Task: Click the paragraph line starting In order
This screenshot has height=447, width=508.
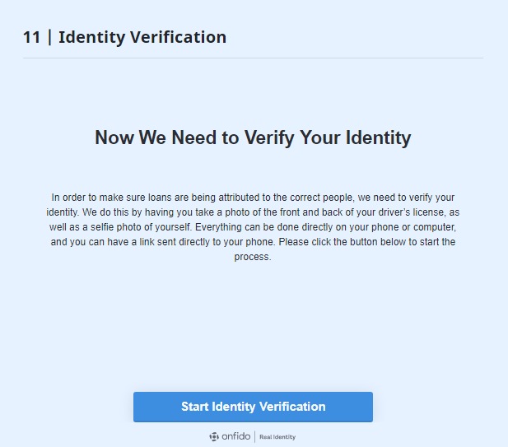Action: click(253, 198)
